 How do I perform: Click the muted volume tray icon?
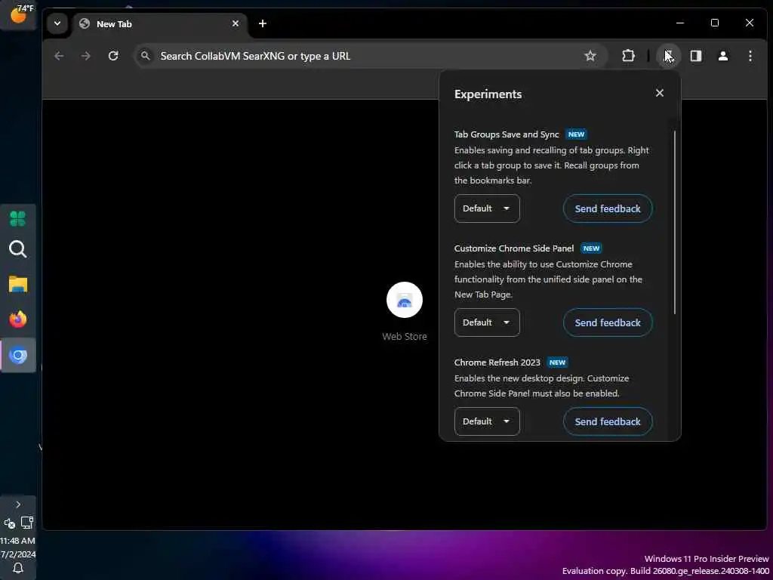9,524
